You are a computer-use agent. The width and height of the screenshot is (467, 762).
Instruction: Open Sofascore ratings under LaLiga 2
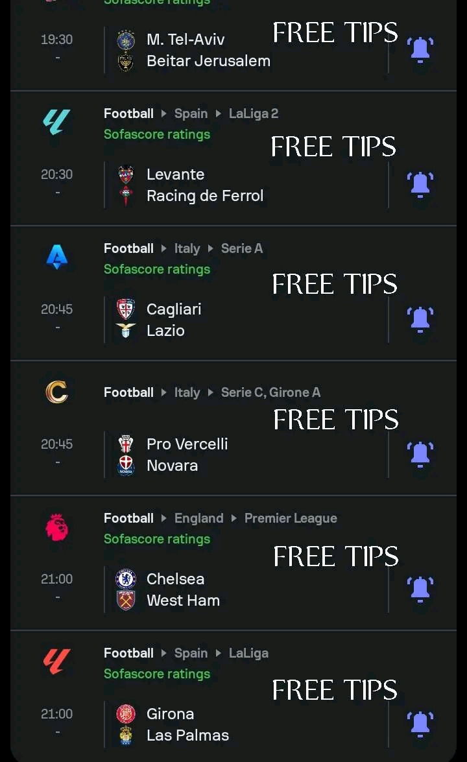(157, 134)
